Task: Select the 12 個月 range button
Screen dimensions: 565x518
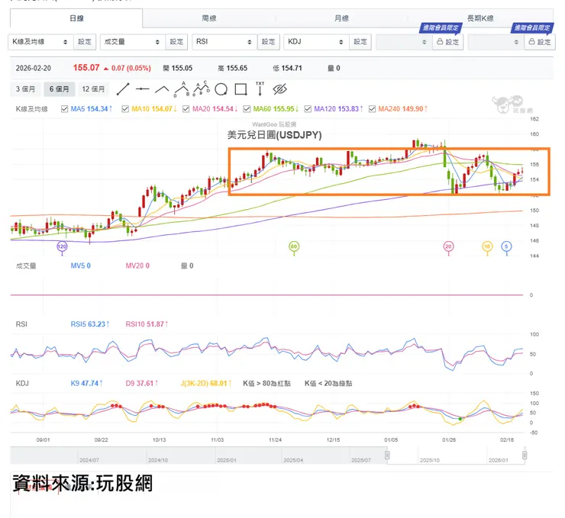Action: point(93,89)
